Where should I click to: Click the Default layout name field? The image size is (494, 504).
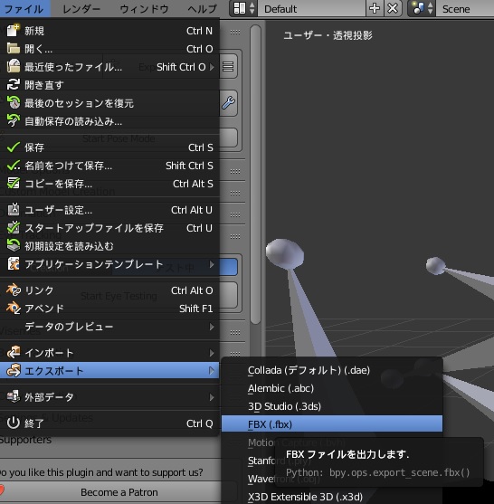(312, 9)
